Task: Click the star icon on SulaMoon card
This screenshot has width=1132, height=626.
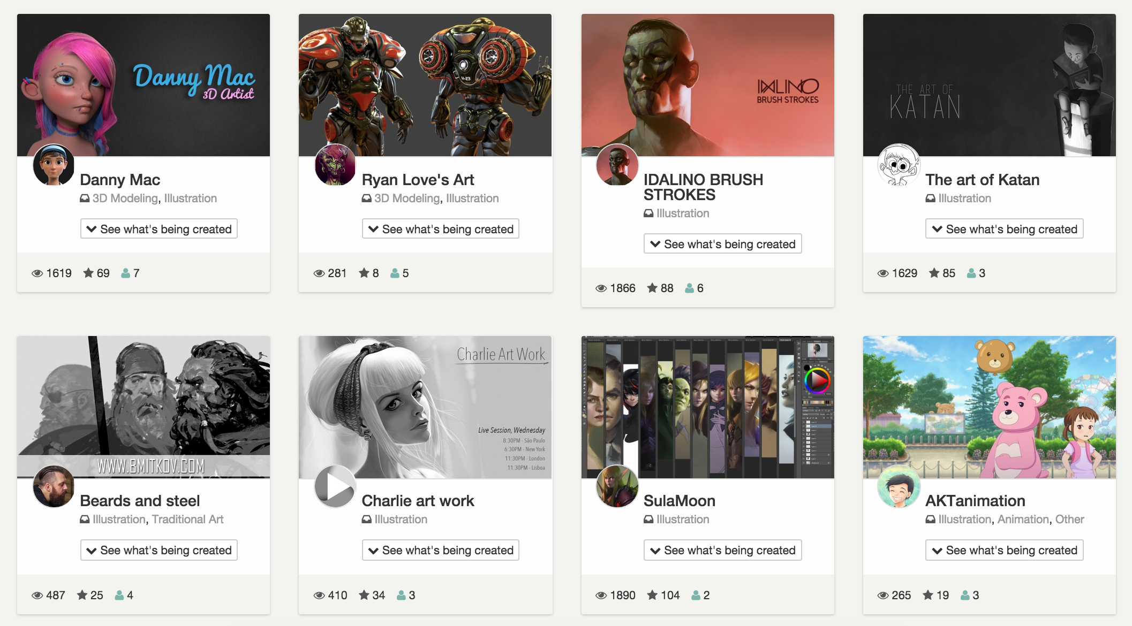Action: 652,595
